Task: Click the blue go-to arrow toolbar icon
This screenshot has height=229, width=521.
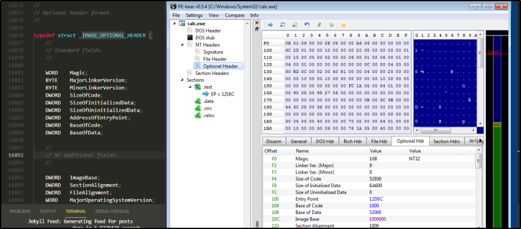Action: 270,25
